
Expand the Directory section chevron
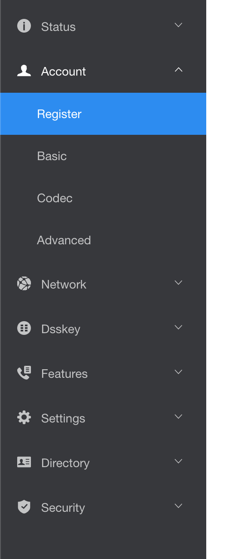pos(179,461)
